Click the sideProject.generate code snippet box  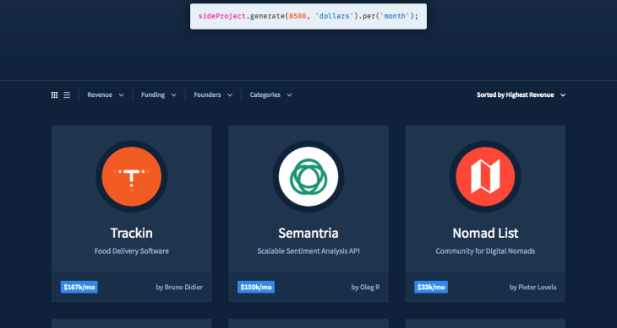coord(308,17)
